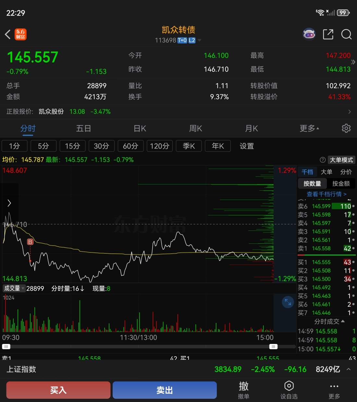Open the robot assistant icon
Screen dimensions: 357x402
coord(309,34)
